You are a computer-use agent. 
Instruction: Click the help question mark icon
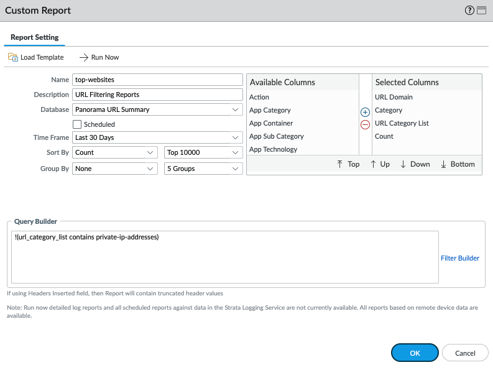click(469, 11)
